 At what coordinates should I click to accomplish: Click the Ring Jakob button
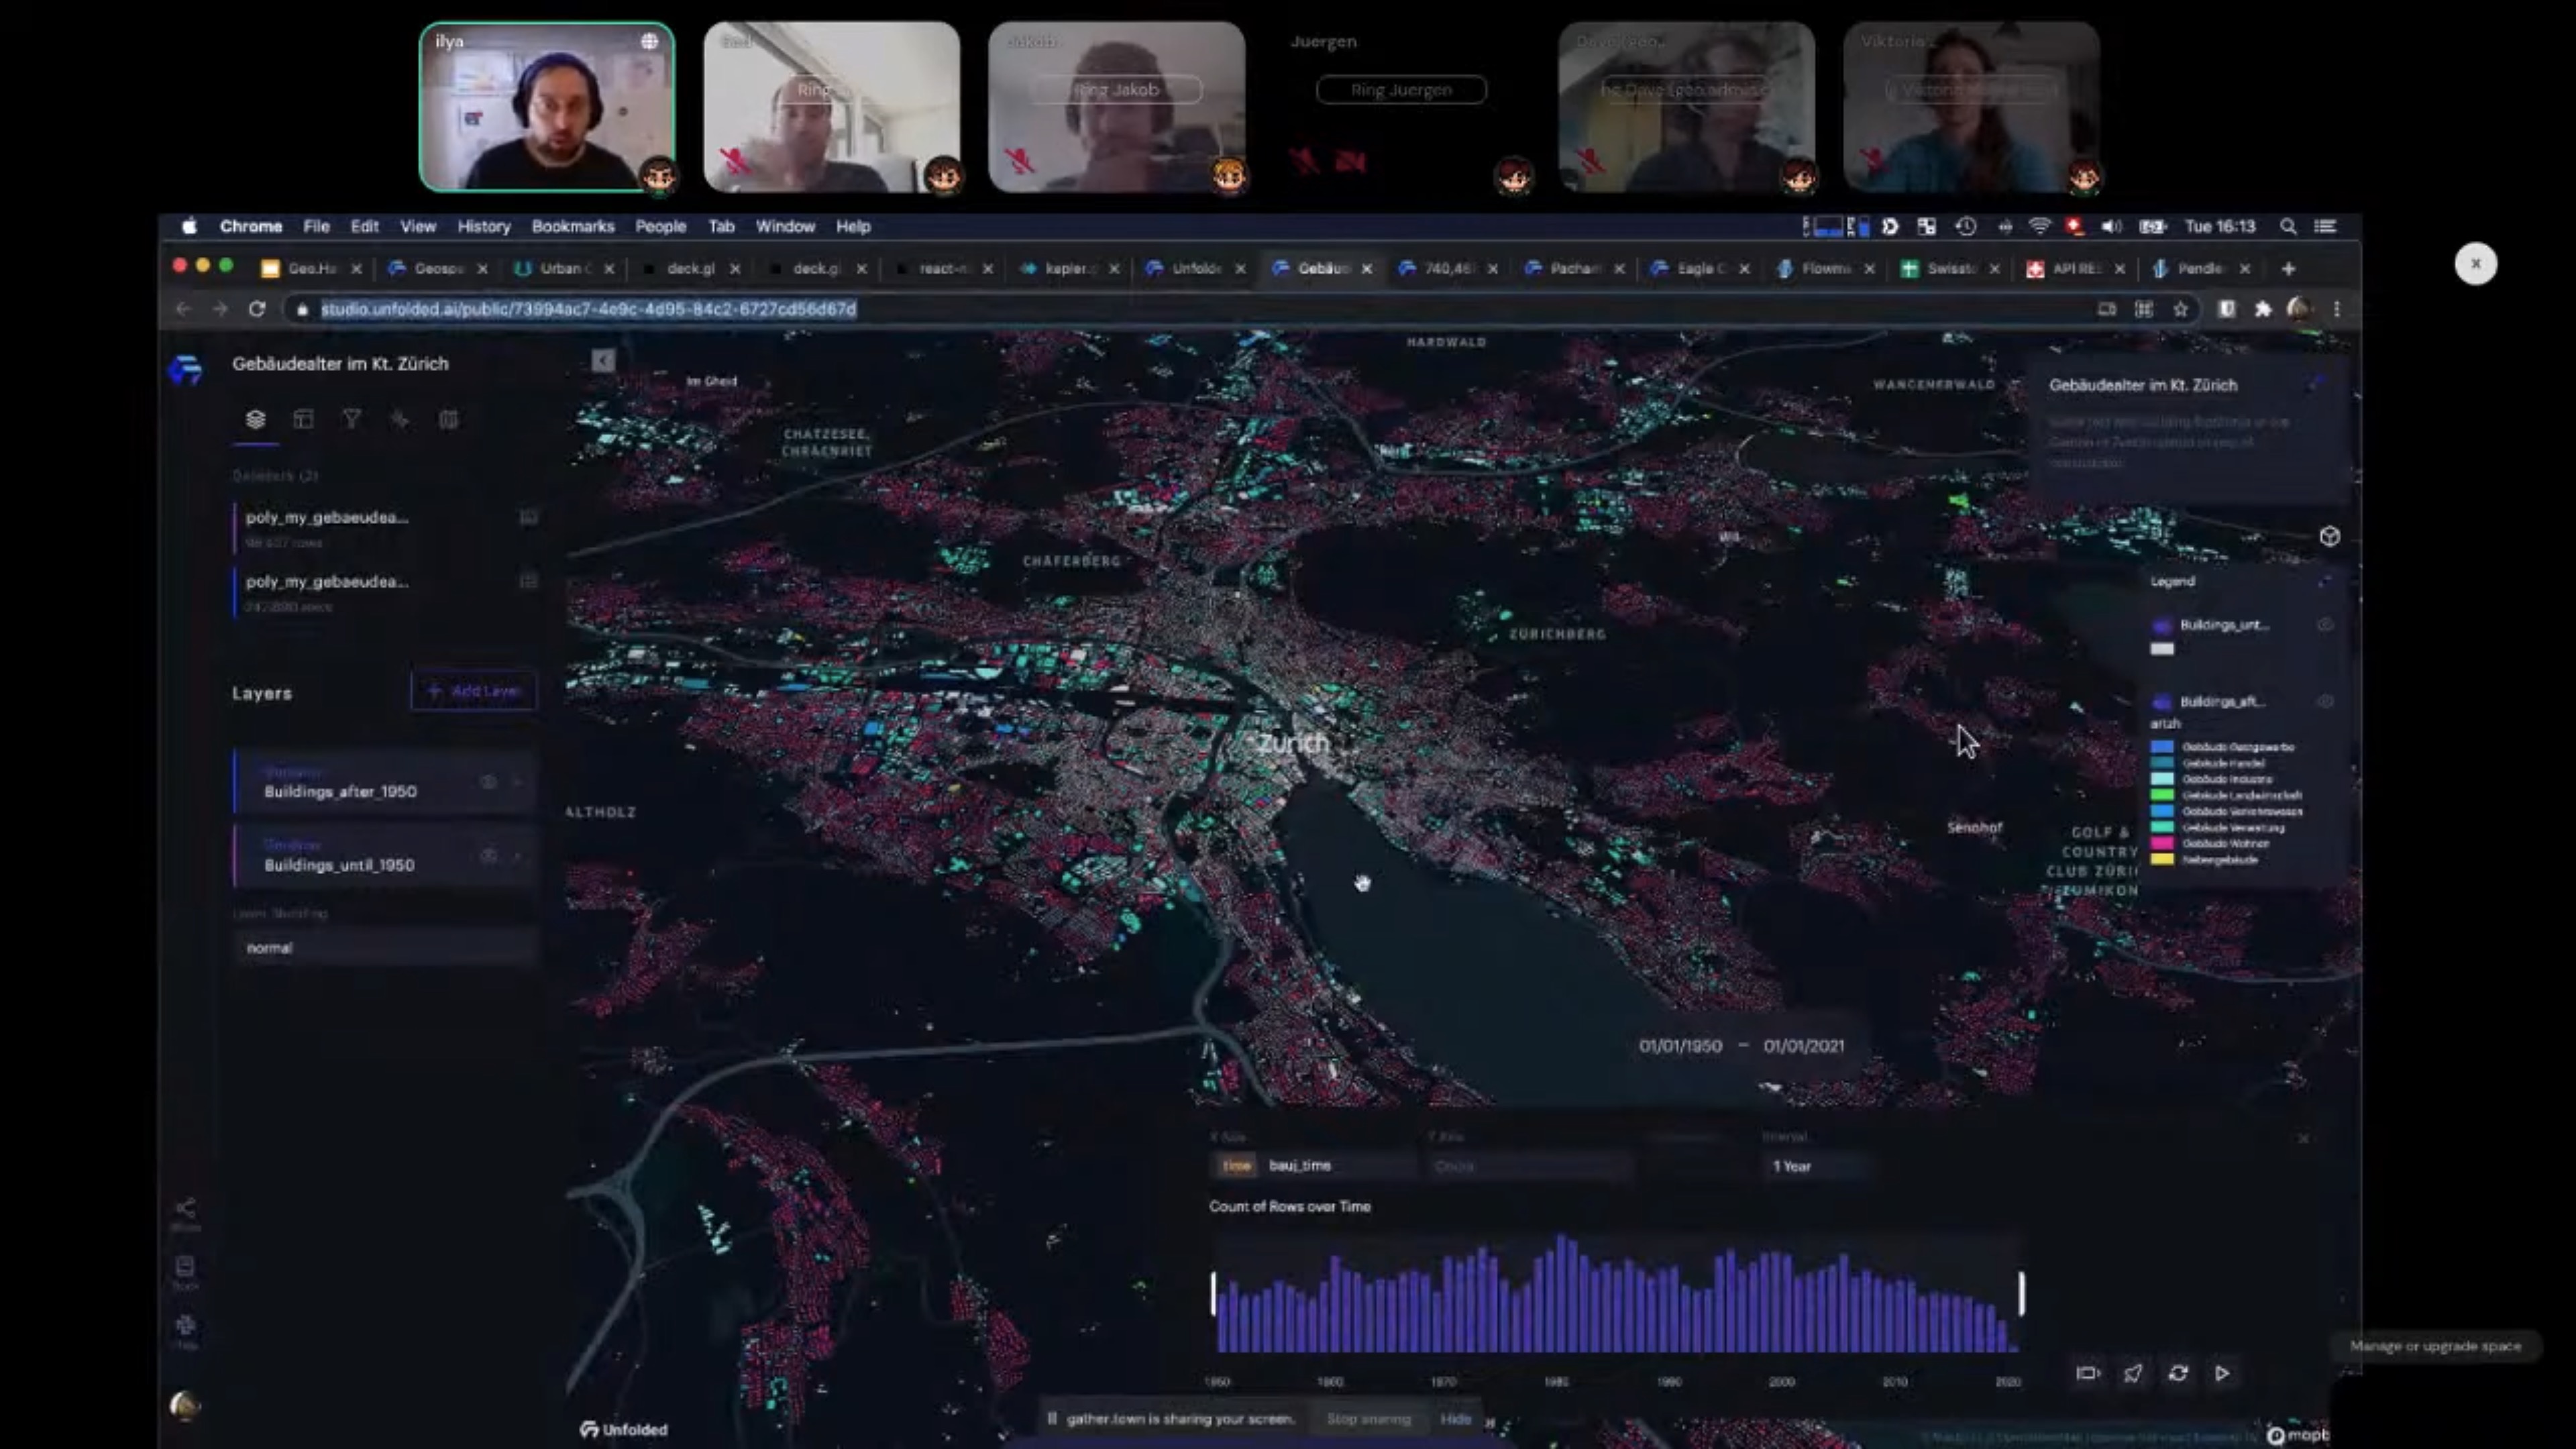pyautogui.click(x=1117, y=90)
